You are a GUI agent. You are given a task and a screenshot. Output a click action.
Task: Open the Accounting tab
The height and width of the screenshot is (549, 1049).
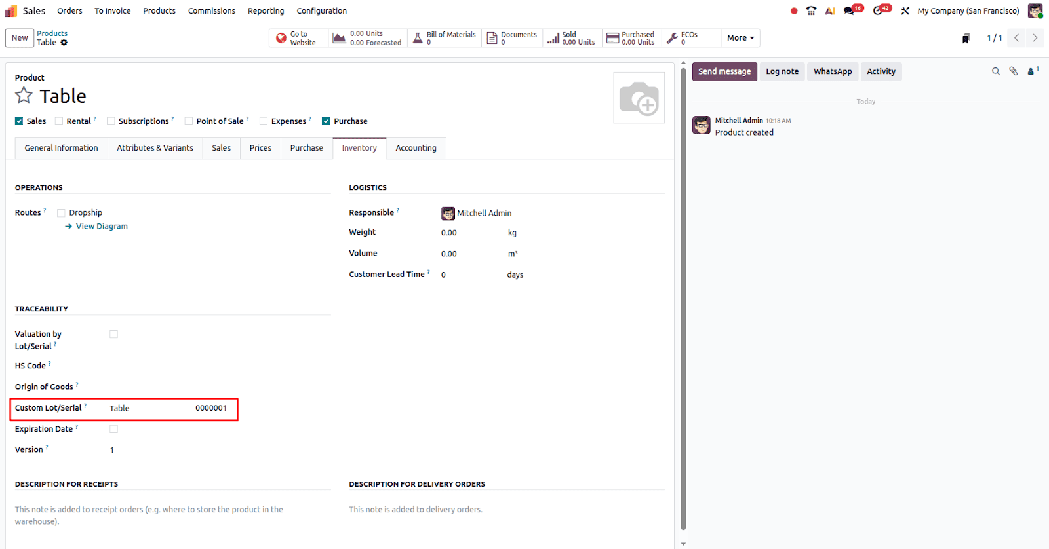pos(416,148)
